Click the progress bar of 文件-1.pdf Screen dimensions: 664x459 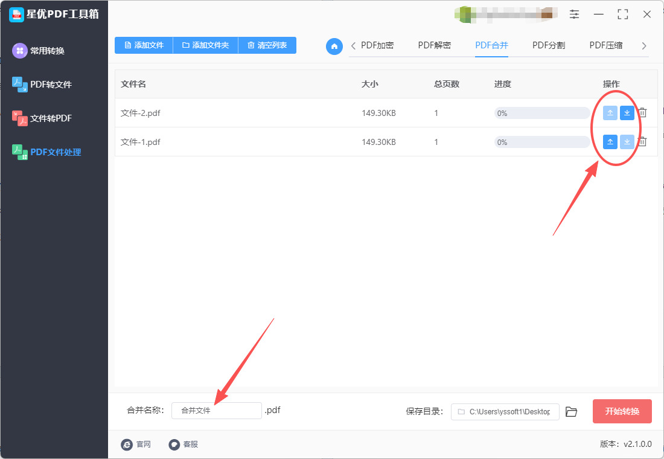coord(542,142)
